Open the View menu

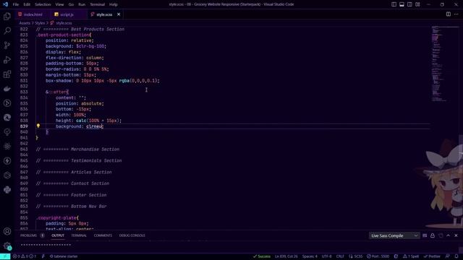click(59, 4)
